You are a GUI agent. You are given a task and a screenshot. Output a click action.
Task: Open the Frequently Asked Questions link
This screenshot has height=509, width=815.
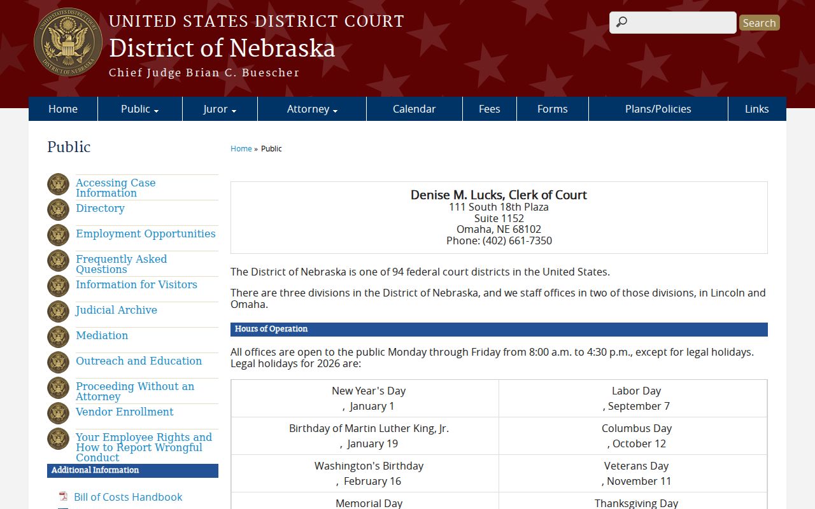[x=122, y=264]
